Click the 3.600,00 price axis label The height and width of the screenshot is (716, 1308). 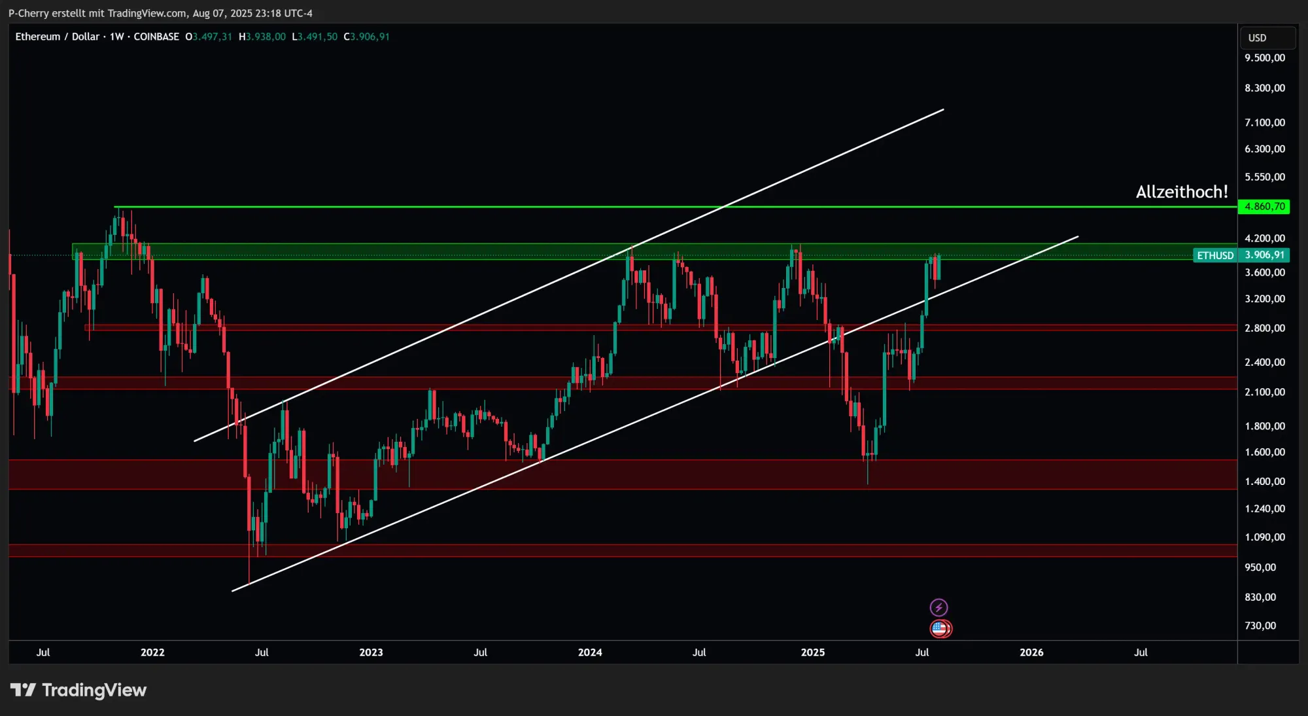(x=1265, y=272)
